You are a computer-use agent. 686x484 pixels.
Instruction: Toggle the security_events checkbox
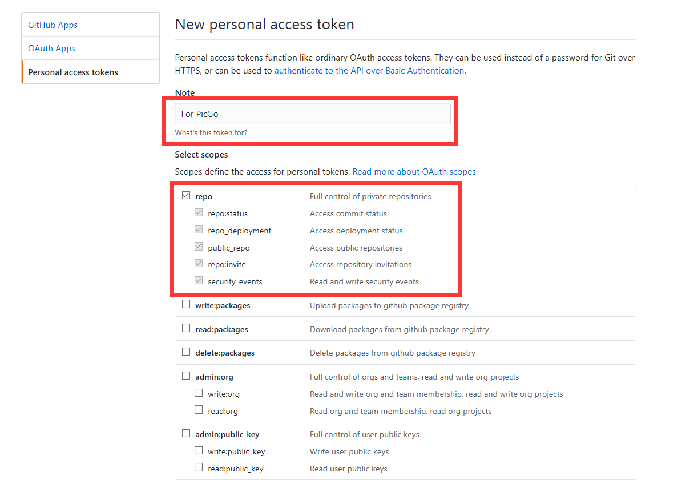click(199, 281)
